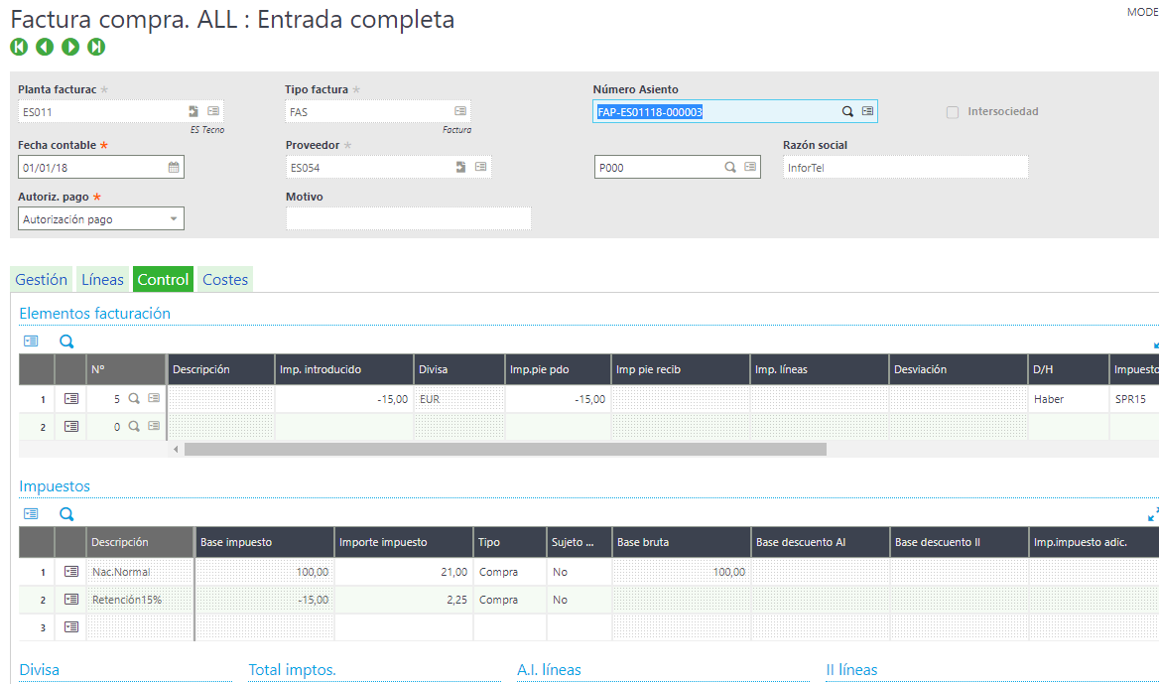
Task: Open row action icon for Retención15% tax
Action: tap(71, 600)
